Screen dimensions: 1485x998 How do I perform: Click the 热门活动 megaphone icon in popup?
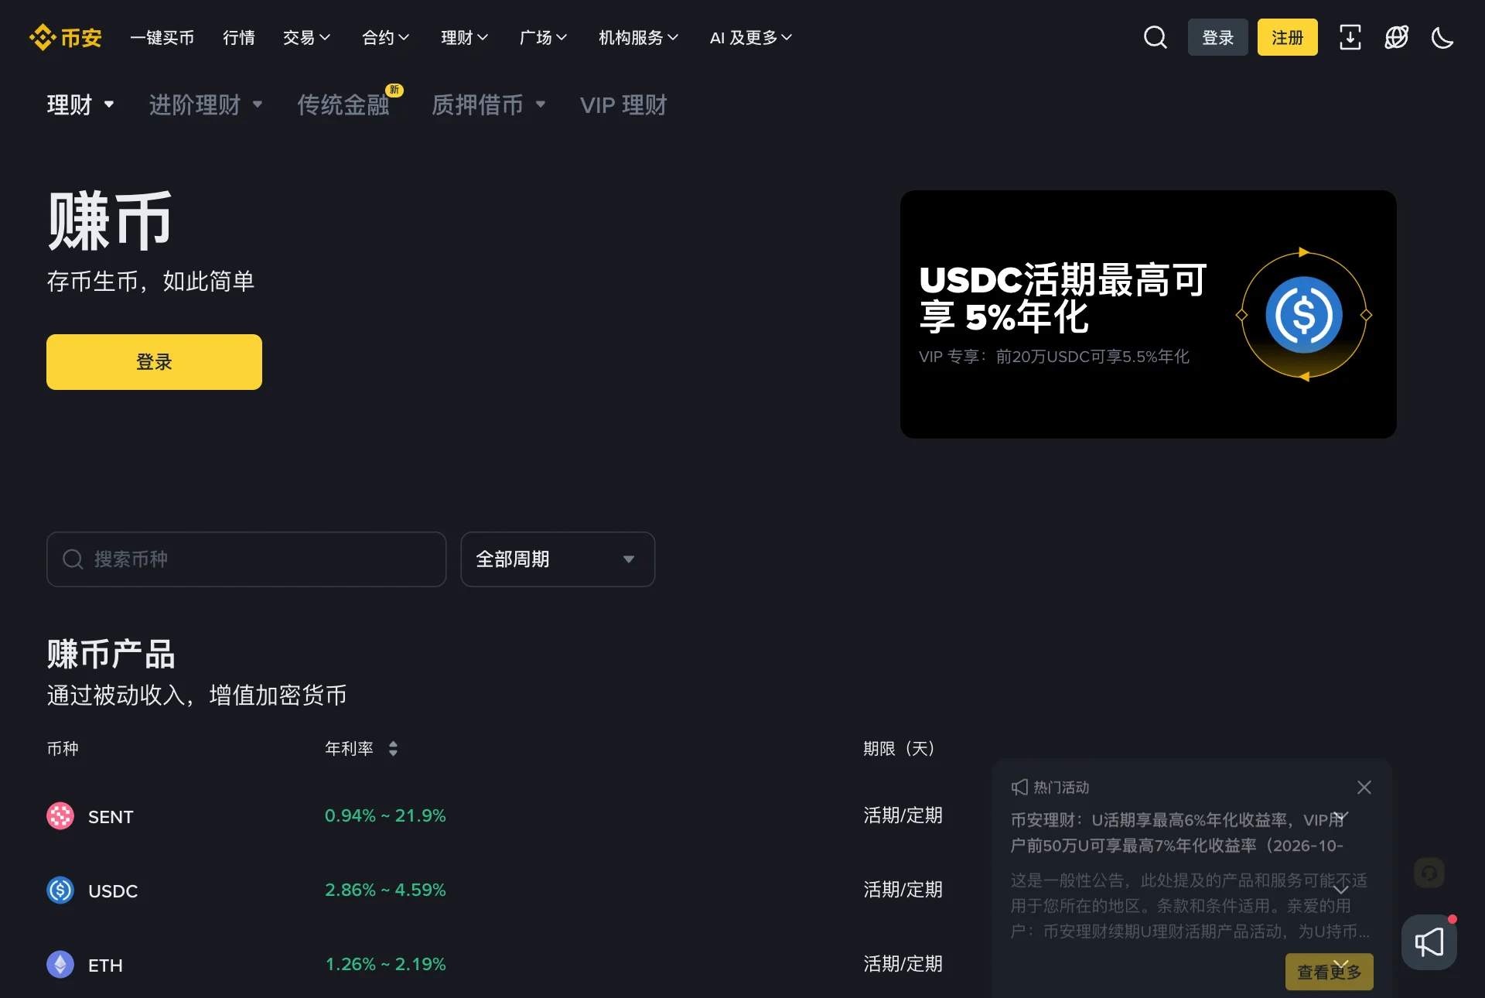coord(1019,787)
